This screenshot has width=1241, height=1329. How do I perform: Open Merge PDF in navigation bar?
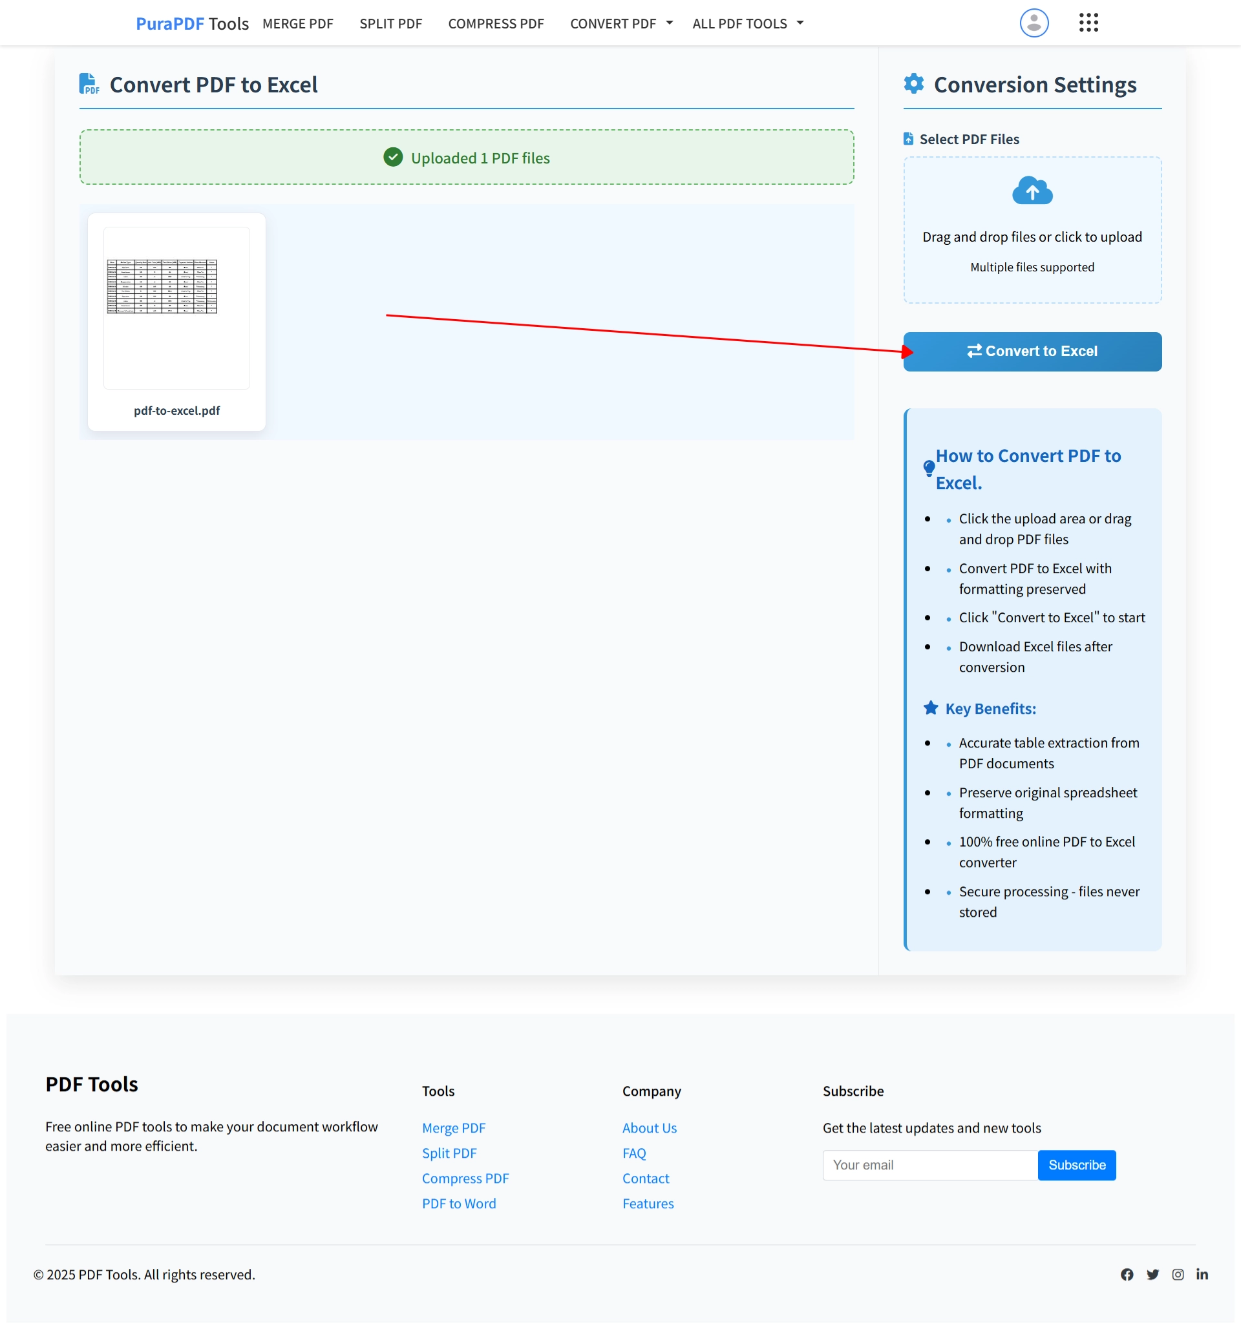tap(297, 23)
